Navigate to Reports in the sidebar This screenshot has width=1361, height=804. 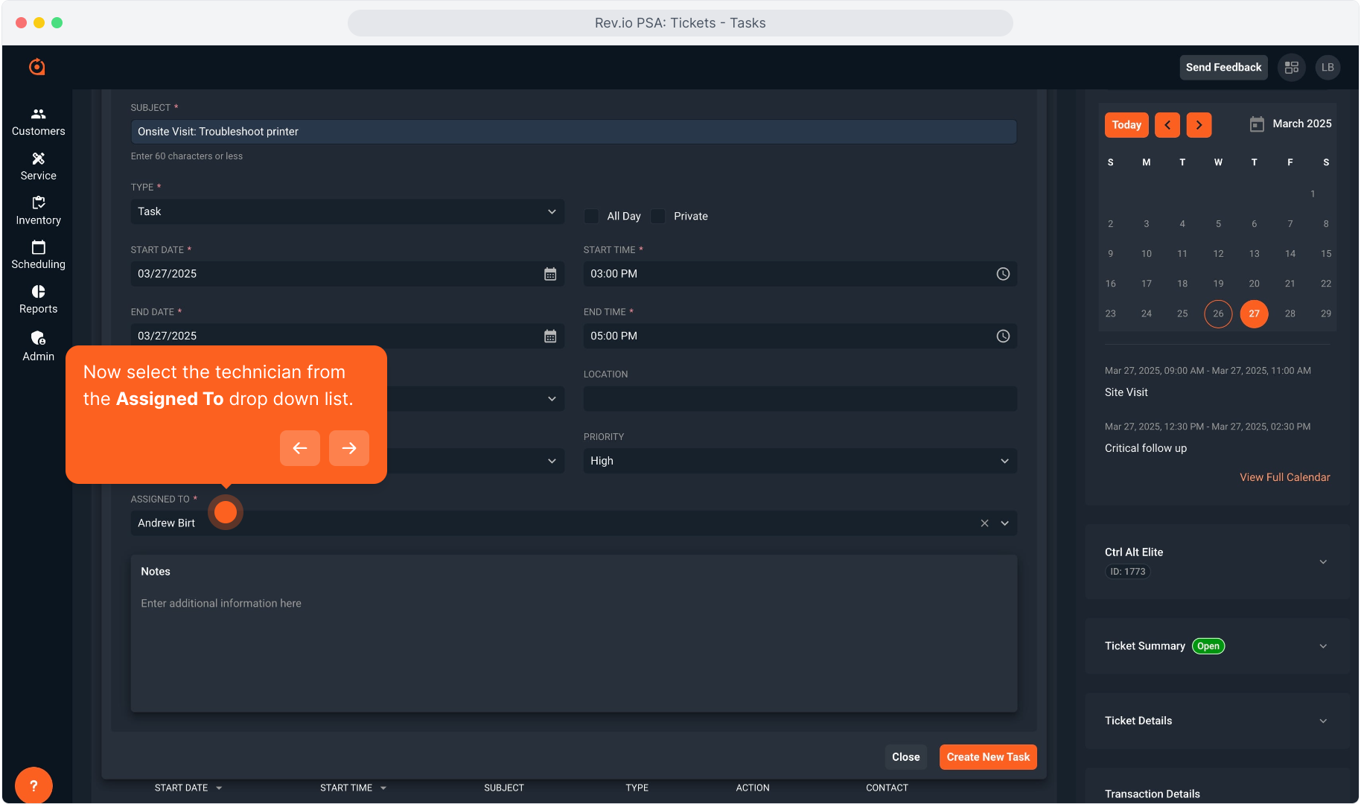pos(38,299)
